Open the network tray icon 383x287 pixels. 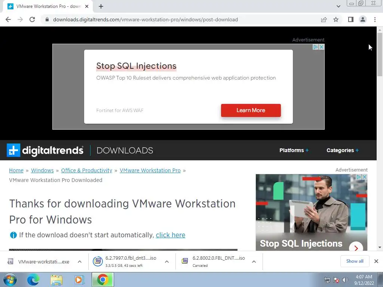(x=327, y=280)
